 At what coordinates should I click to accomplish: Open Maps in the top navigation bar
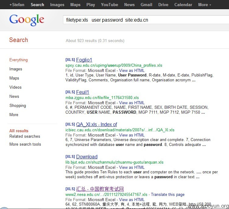(x=75, y=5)
